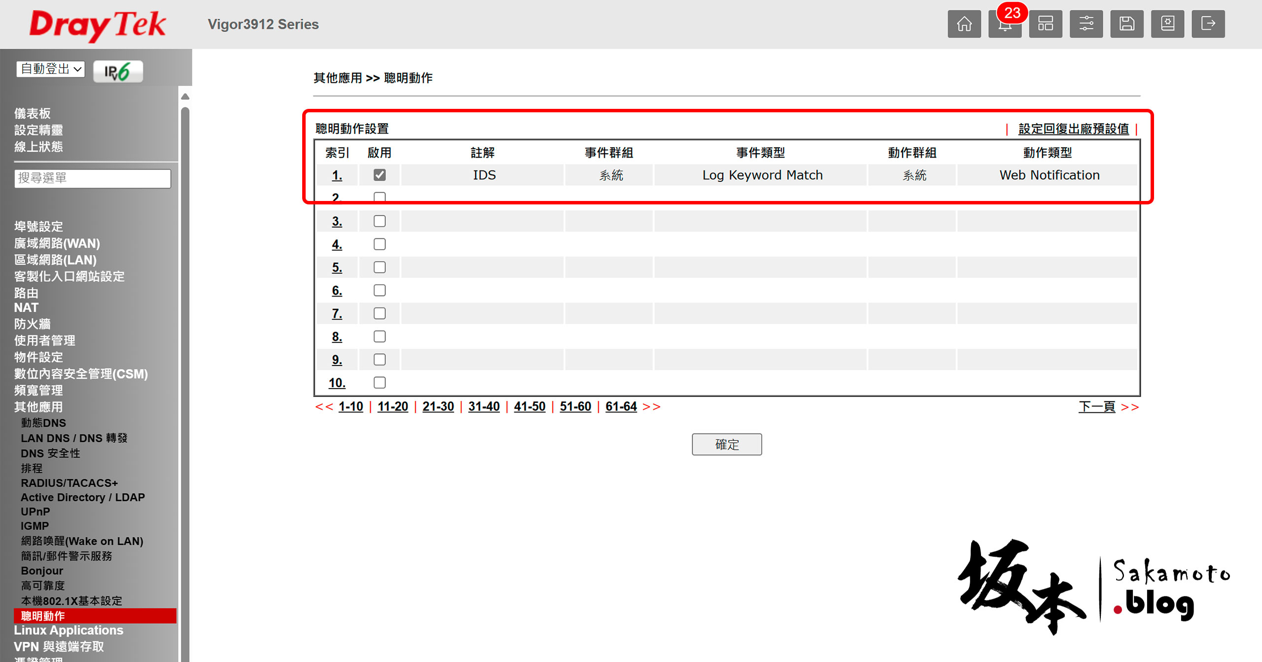Open 線上狀態 in sidebar
The height and width of the screenshot is (662, 1262).
click(x=38, y=147)
